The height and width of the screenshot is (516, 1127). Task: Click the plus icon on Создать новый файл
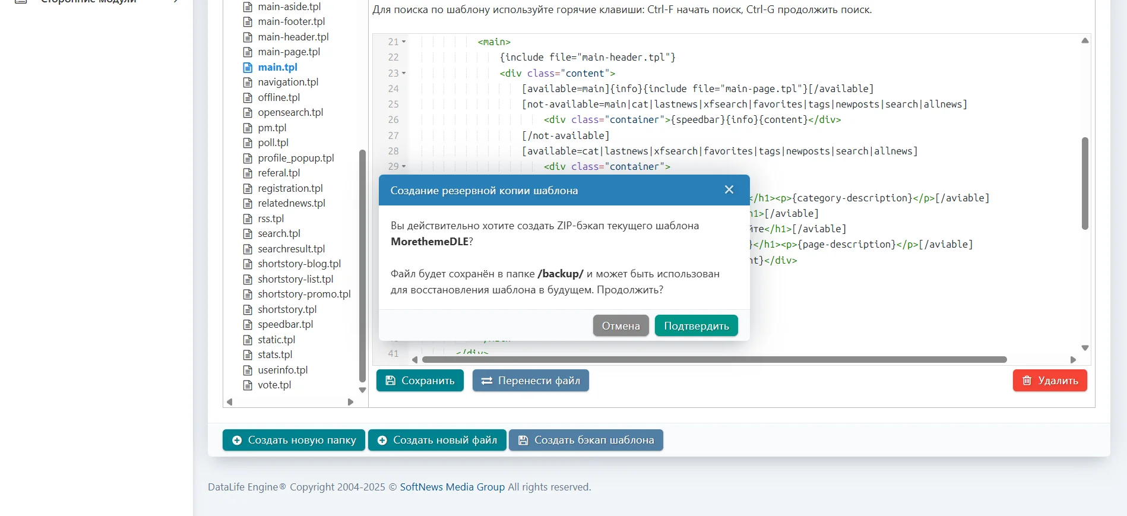tap(382, 440)
